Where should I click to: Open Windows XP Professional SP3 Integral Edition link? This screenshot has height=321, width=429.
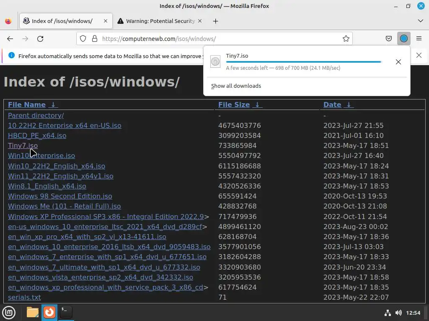[x=106, y=217]
